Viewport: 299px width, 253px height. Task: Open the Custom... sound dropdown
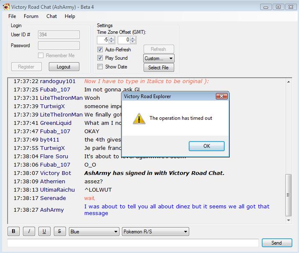tap(159, 58)
